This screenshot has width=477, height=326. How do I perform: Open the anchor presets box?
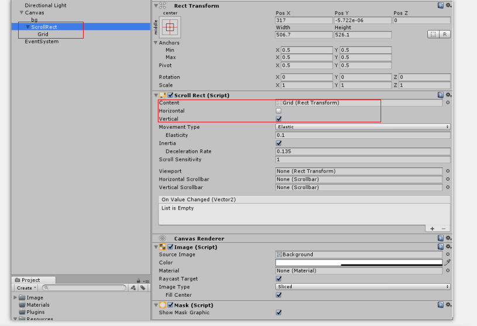(170, 28)
